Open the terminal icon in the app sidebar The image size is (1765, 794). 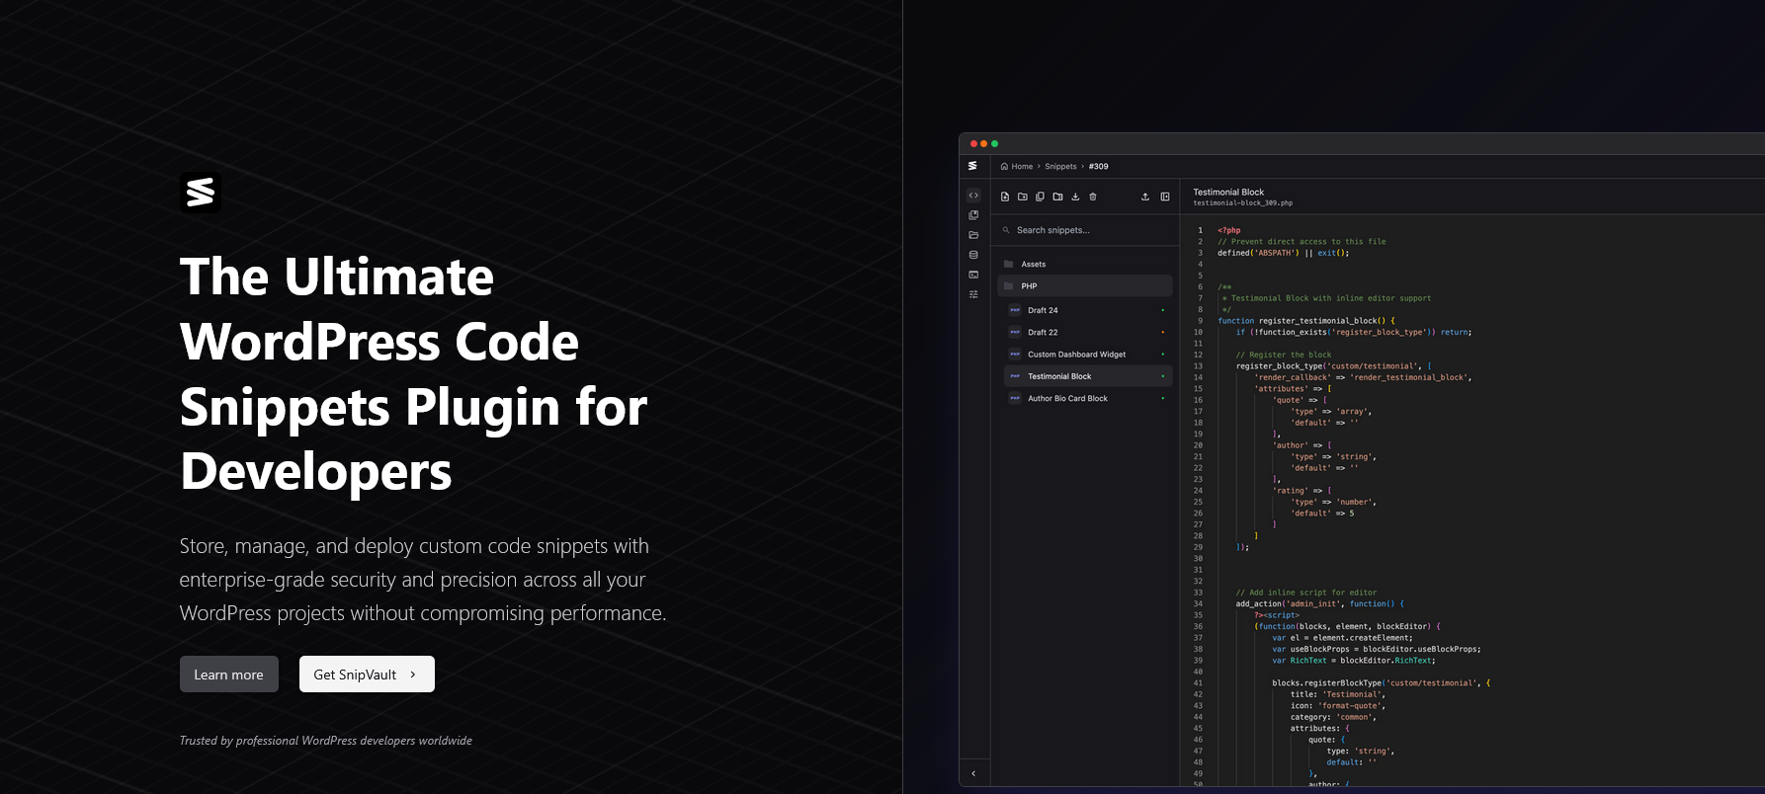pos(973,275)
